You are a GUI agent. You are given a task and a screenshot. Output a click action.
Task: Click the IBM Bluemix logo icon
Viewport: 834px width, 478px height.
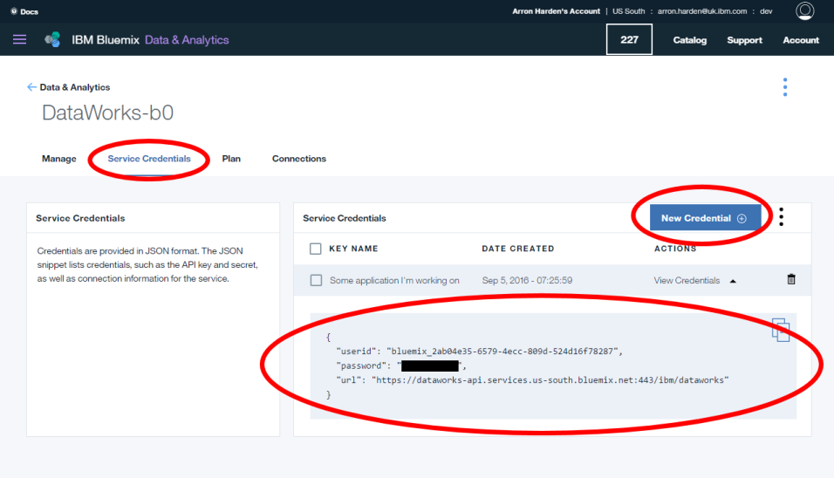click(x=52, y=39)
